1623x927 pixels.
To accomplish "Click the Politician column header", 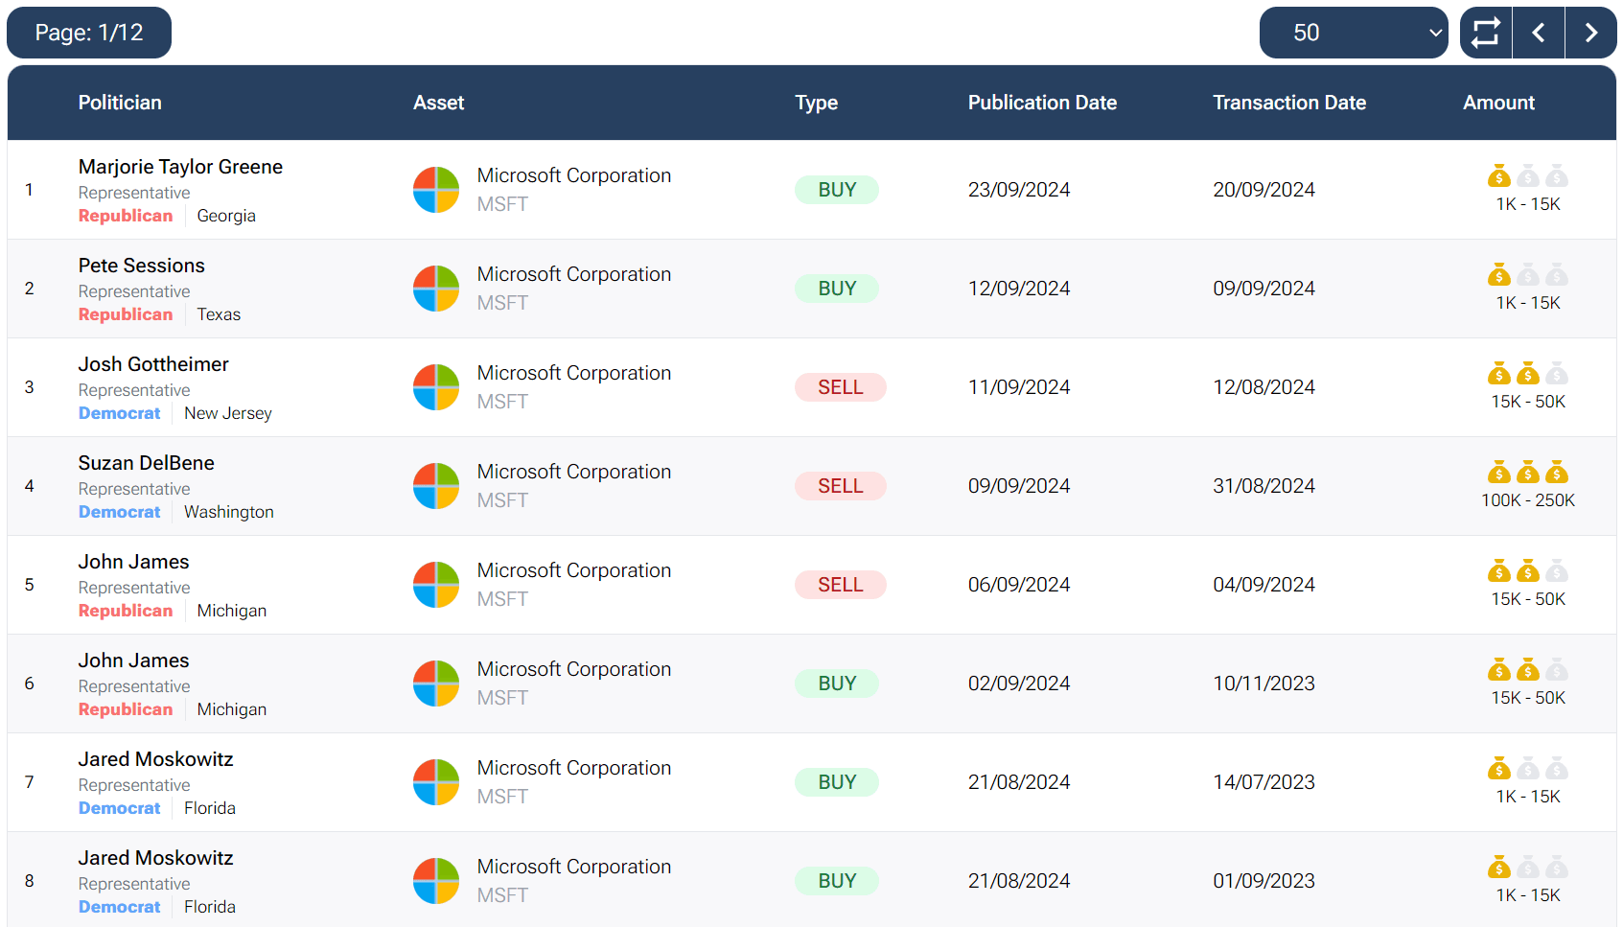I will [x=120, y=103].
